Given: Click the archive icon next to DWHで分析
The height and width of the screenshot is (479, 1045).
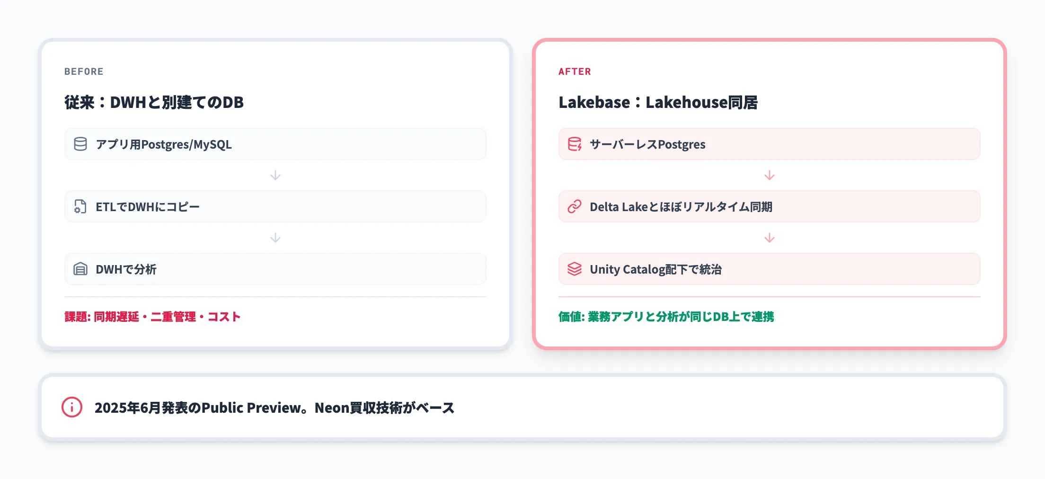Looking at the screenshot, I should click(80, 269).
